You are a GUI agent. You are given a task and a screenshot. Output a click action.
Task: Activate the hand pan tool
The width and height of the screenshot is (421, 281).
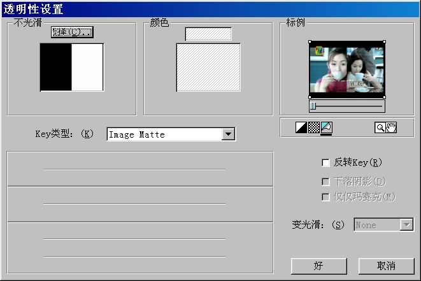click(391, 127)
